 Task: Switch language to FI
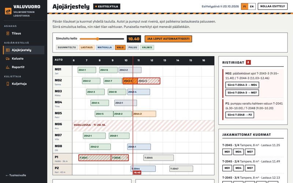(x=245, y=6)
